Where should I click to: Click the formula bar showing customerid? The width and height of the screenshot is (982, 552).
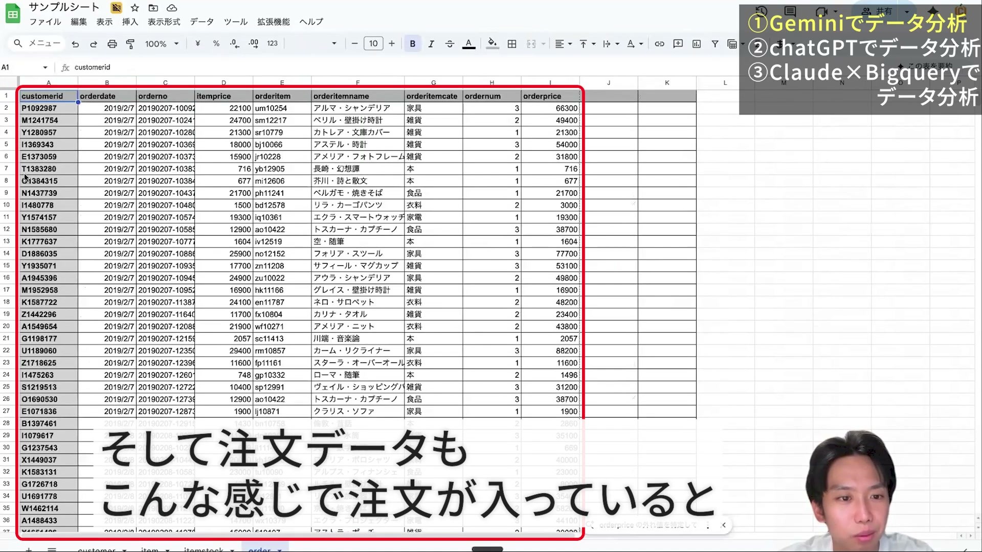pos(399,67)
